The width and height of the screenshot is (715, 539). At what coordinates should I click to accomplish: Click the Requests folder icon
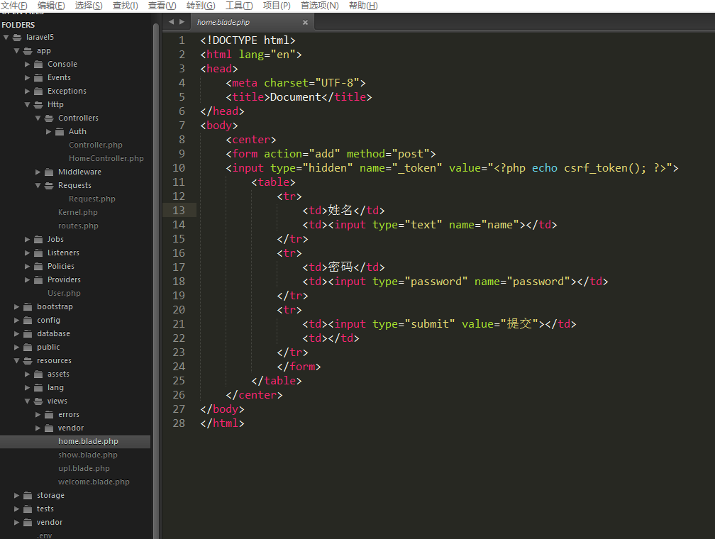pyautogui.click(x=49, y=186)
